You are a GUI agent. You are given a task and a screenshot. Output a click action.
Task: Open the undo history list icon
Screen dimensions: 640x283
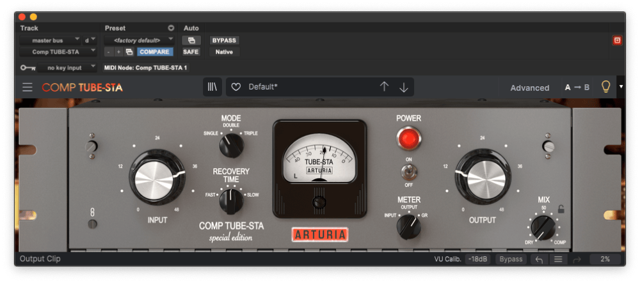(x=558, y=259)
